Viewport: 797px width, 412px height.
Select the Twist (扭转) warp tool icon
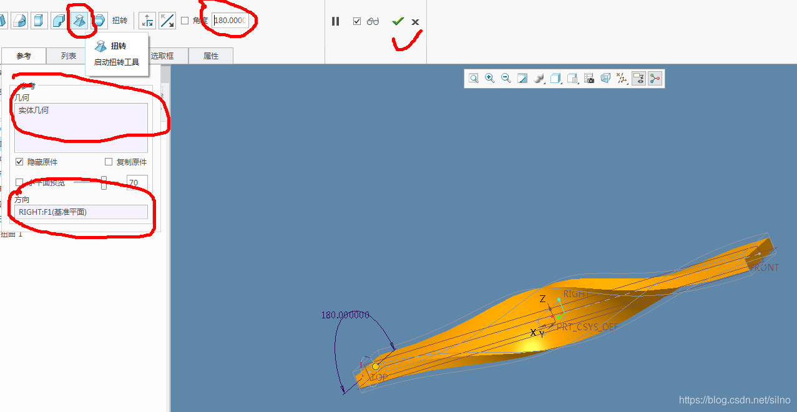[x=79, y=21]
